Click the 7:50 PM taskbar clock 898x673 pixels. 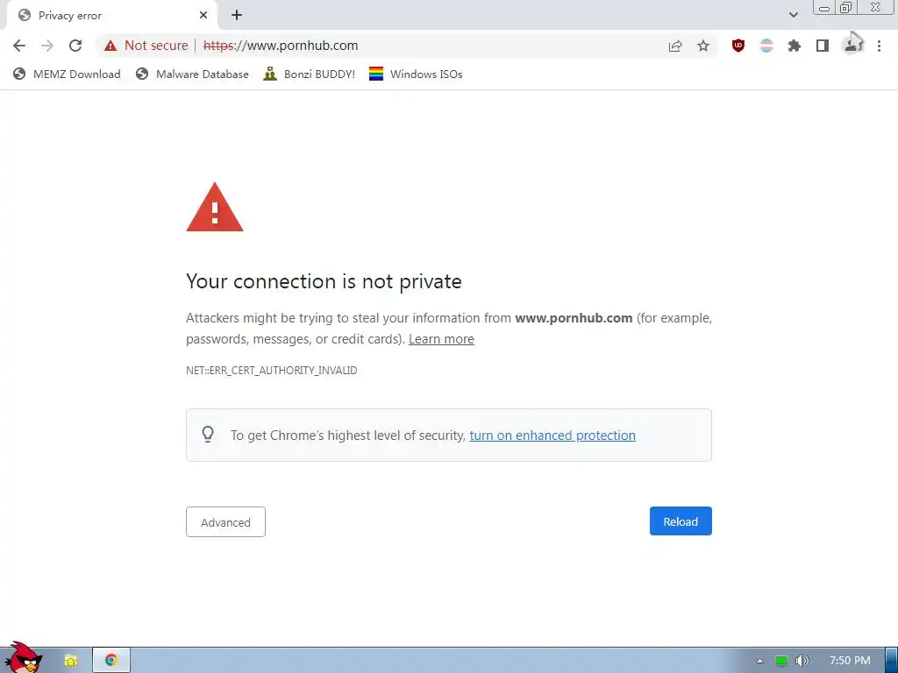pos(850,661)
